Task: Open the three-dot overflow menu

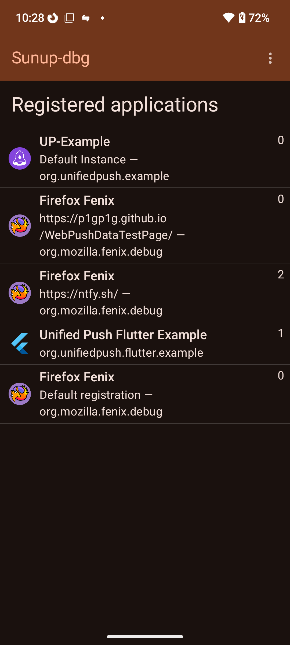Action: point(270,58)
